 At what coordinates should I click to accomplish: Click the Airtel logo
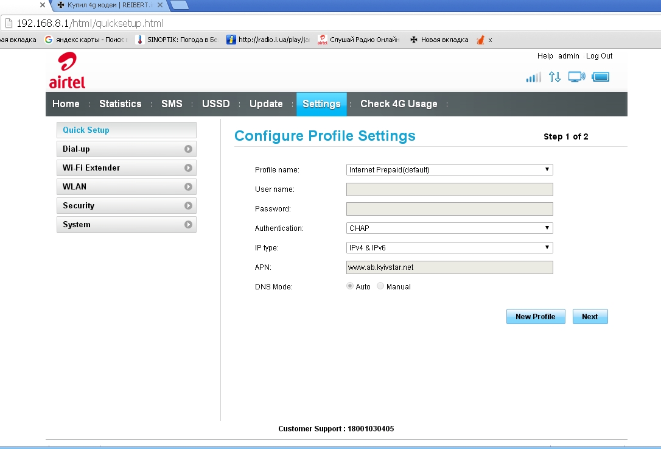click(67, 71)
